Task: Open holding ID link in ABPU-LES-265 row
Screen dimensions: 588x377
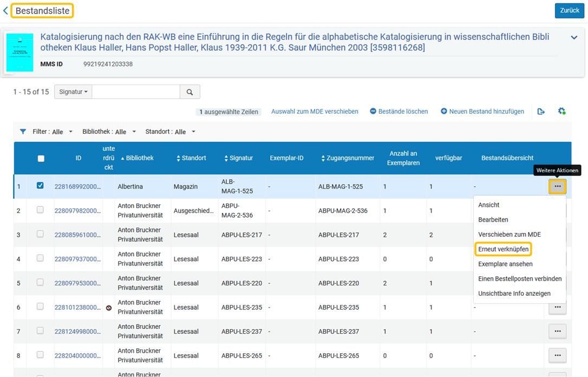Action: pos(77,356)
